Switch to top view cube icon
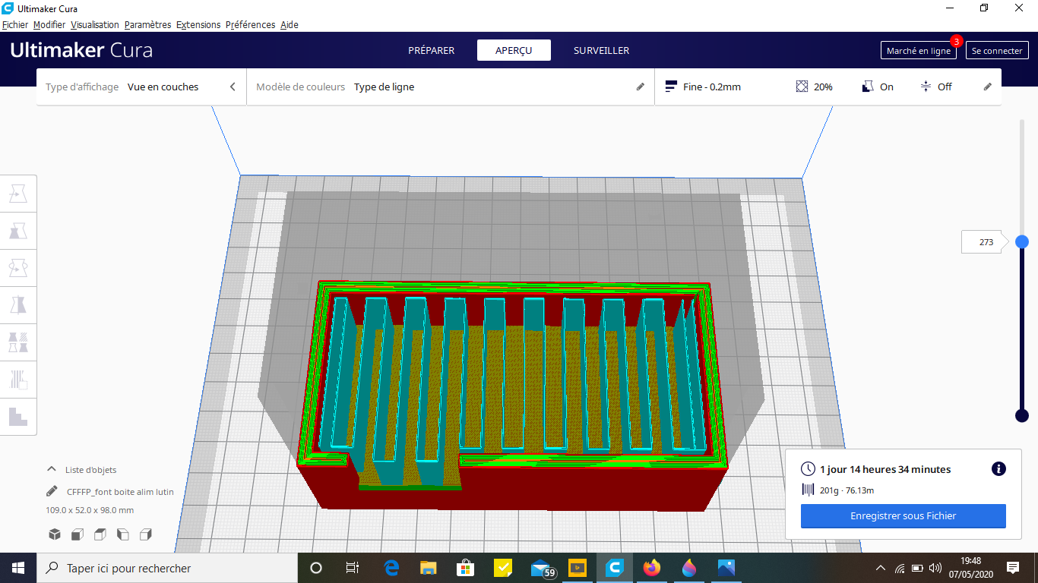 [x=100, y=534]
